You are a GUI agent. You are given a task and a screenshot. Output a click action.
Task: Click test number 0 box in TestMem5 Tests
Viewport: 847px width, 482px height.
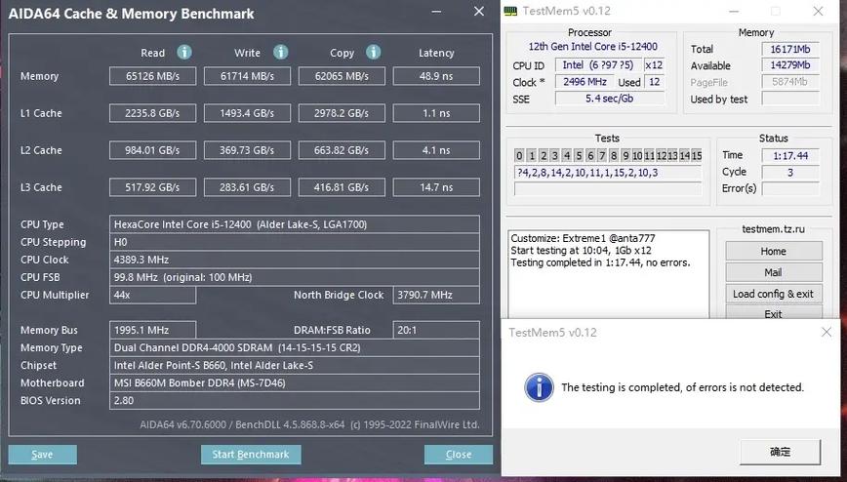coord(519,155)
